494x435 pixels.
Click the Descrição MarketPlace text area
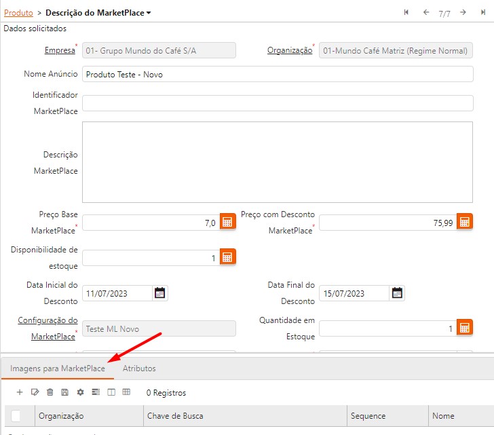[278, 162]
